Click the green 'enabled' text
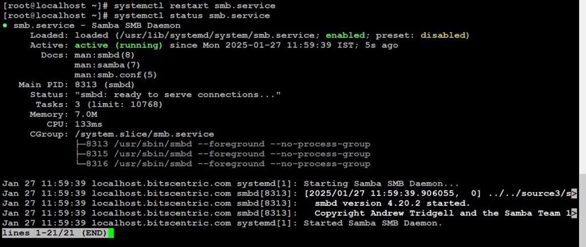The image size is (586, 247). [345, 36]
